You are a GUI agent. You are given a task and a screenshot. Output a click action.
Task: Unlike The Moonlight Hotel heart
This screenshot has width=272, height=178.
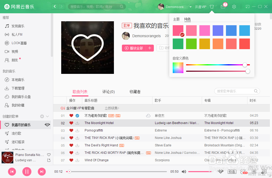(x=71, y=123)
